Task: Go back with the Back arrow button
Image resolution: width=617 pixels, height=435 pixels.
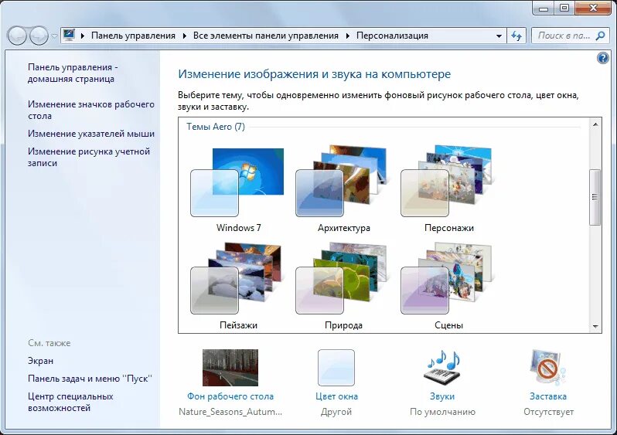Action: [x=17, y=36]
